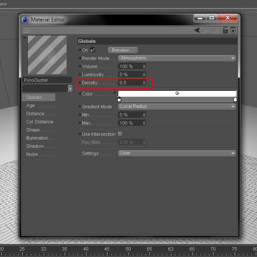Select the left gradient color knot

(x=120, y=99)
